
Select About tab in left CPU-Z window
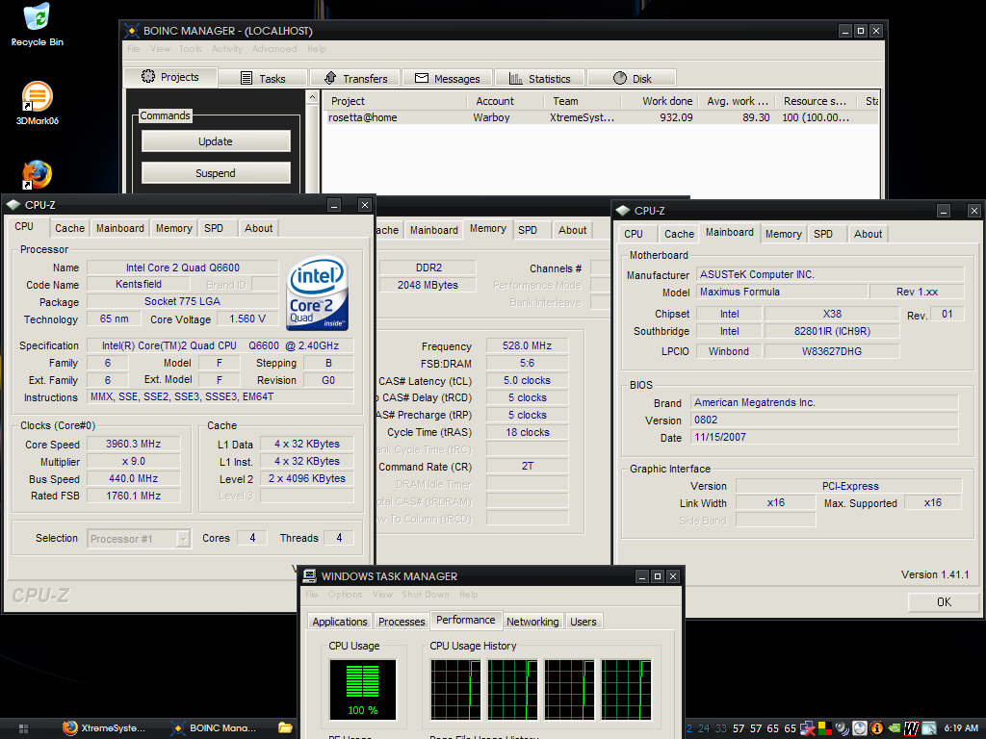coord(258,228)
